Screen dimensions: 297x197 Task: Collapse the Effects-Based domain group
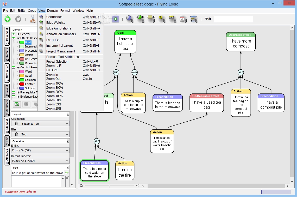(18, 38)
